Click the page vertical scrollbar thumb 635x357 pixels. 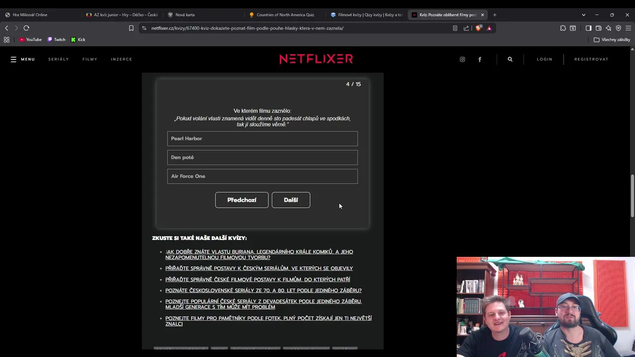632,195
